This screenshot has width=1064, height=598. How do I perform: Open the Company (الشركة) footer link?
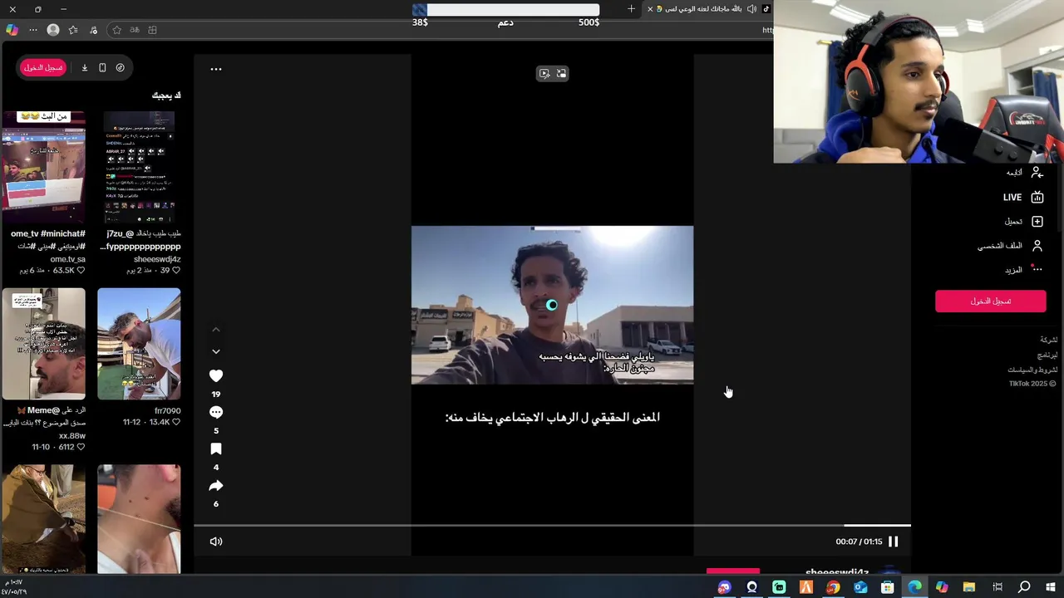click(x=1049, y=340)
